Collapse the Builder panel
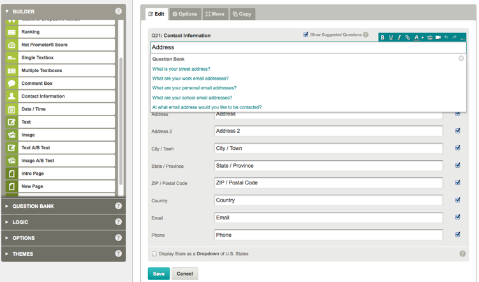 click(x=7, y=11)
